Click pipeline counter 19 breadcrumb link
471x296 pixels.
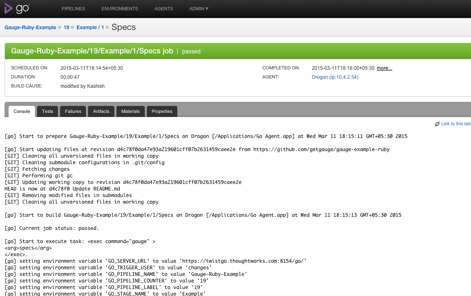click(x=66, y=27)
